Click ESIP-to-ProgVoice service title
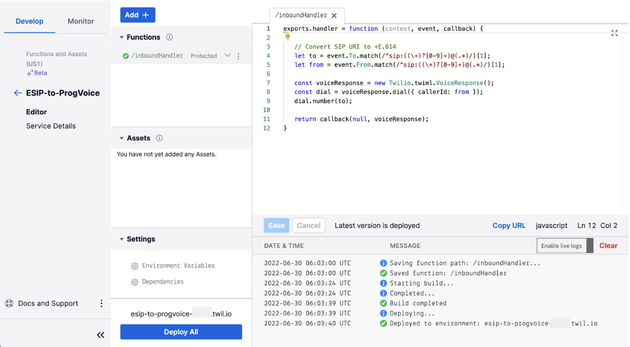 (x=63, y=93)
